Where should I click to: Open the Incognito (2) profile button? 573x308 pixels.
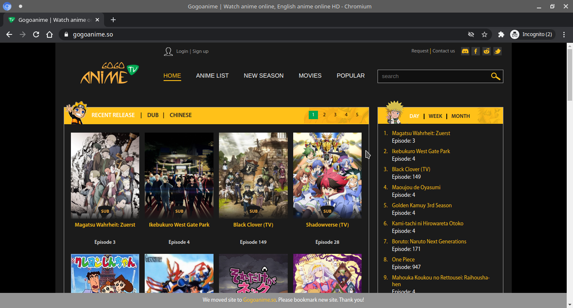coord(532,34)
